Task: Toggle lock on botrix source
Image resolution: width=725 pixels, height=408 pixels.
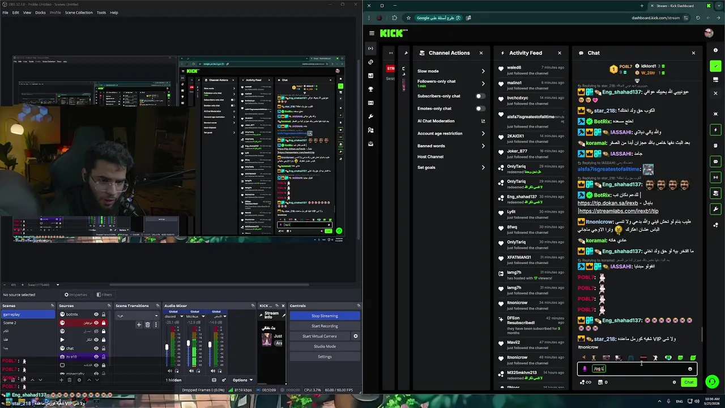Action: 104,314
